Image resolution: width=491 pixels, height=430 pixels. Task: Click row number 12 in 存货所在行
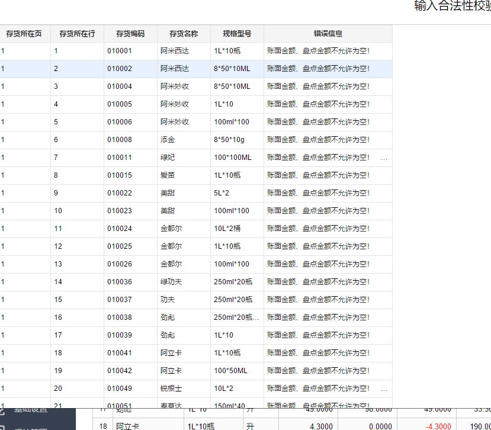(58, 246)
